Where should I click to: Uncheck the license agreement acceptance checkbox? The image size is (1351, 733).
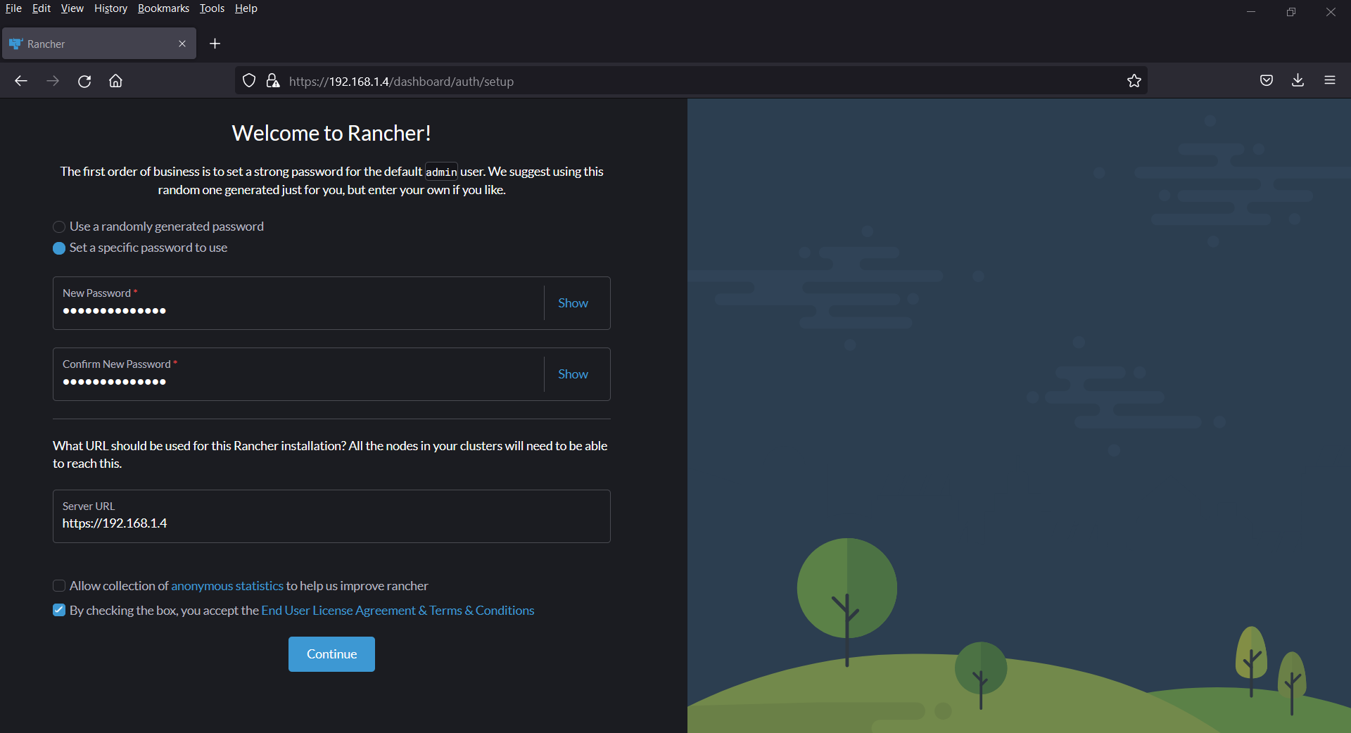tap(59, 610)
